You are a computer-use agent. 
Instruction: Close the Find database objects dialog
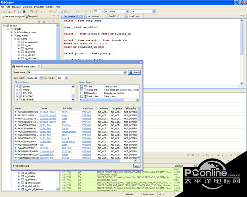137,166
